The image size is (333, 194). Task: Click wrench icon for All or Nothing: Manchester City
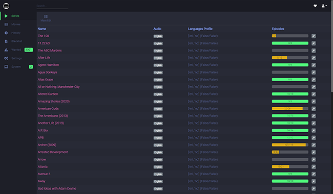[x=314, y=87]
